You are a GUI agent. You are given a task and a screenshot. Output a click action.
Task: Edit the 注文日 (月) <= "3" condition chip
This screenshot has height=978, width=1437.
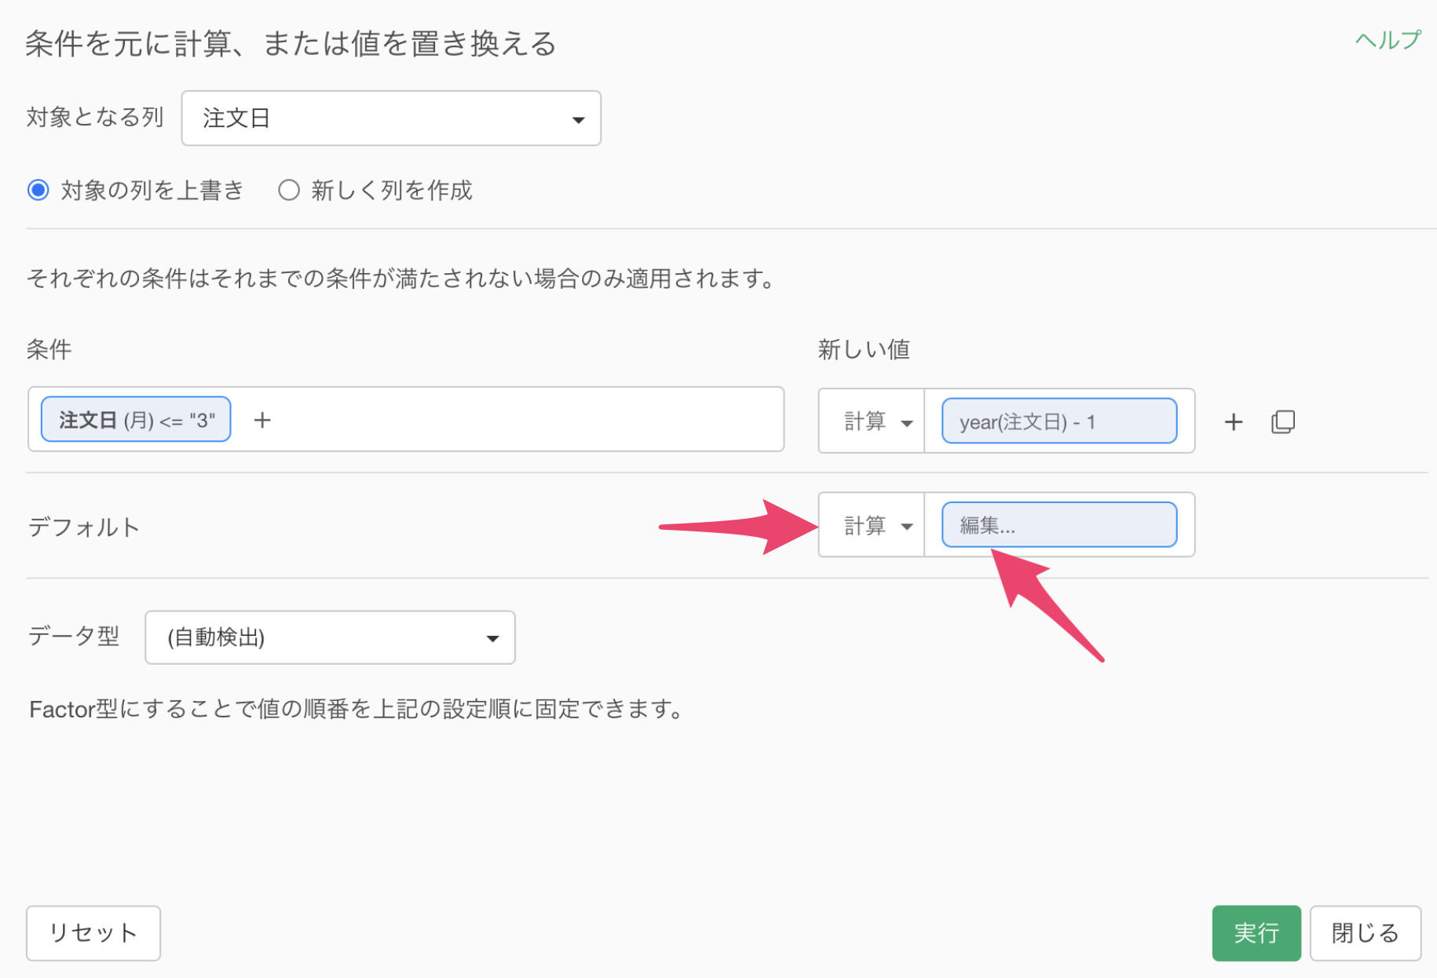[136, 420]
